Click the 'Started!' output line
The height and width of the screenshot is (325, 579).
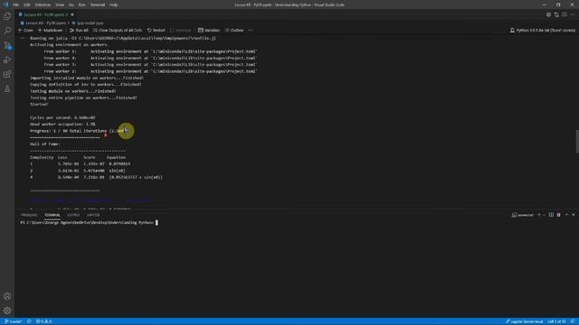coord(39,105)
